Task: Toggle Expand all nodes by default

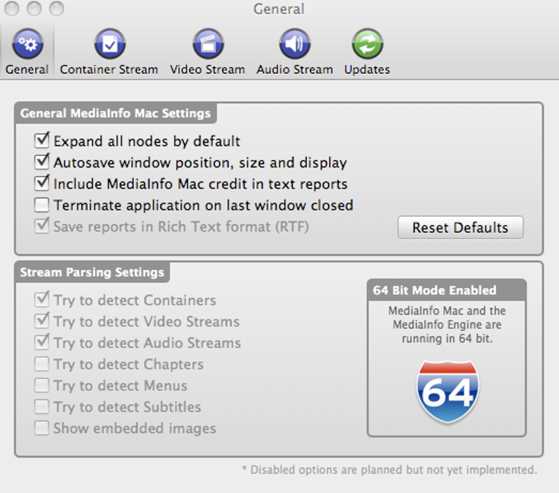Action: (42, 140)
